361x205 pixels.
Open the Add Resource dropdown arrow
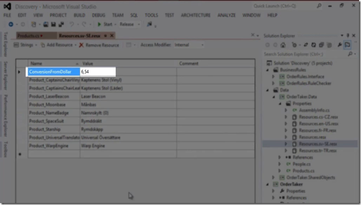tap(75, 45)
